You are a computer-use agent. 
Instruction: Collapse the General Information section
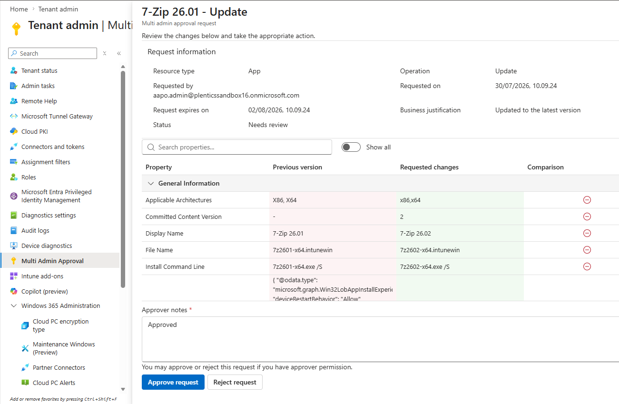tap(151, 183)
